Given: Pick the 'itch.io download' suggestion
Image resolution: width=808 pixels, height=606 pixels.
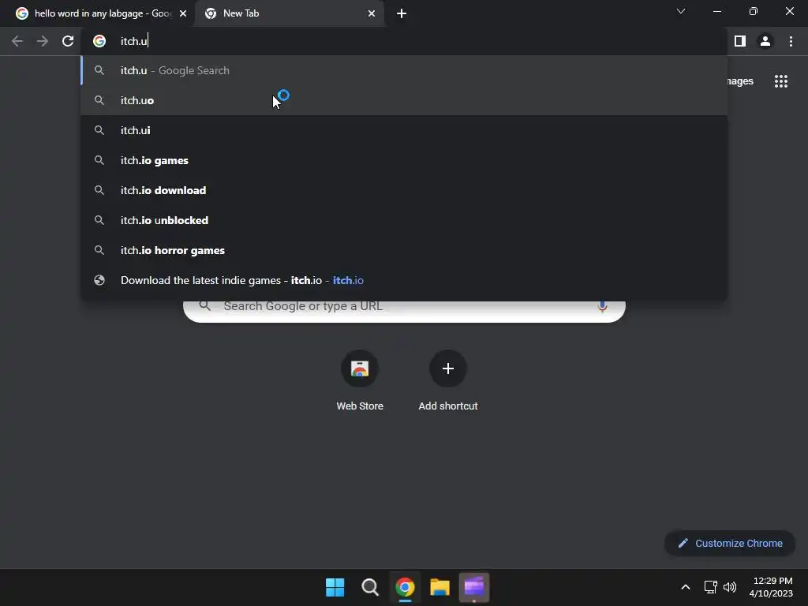Looking at the screenshot, I should click(404, 190).
